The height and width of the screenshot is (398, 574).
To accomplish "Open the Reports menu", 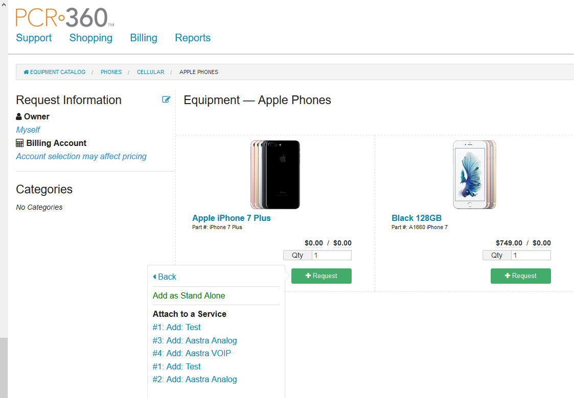I will (193, 38).
